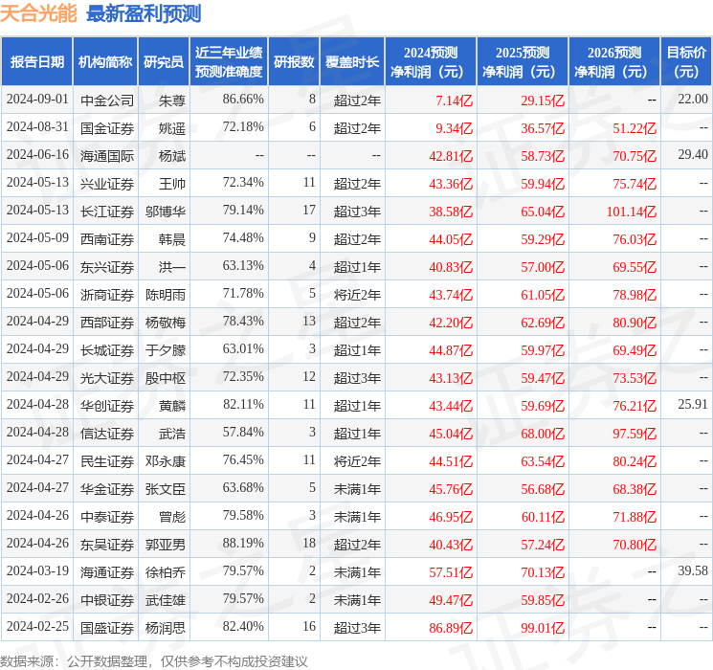Select the 报告日期 column header
713x670 pixels.
[x=36, y=62]
